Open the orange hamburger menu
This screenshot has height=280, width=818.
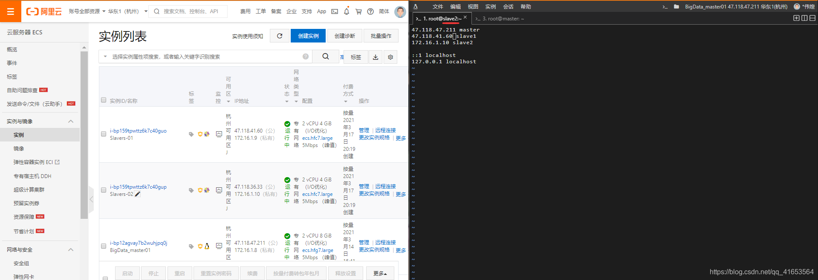[x=11, y=11]
